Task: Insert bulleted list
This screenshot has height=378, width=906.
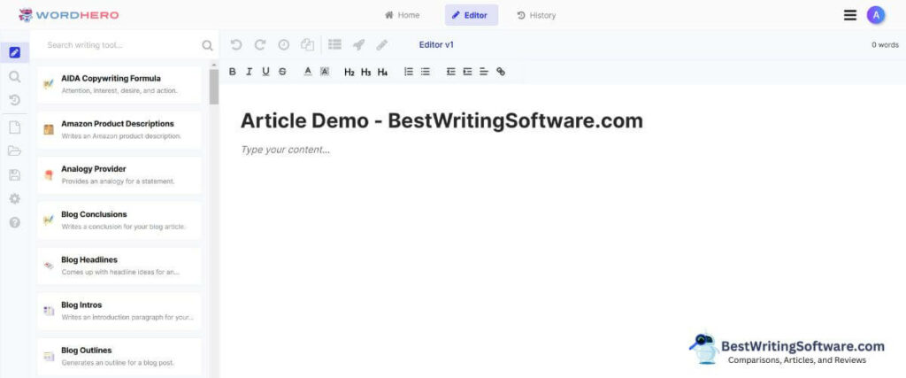Action: [426, 72]
